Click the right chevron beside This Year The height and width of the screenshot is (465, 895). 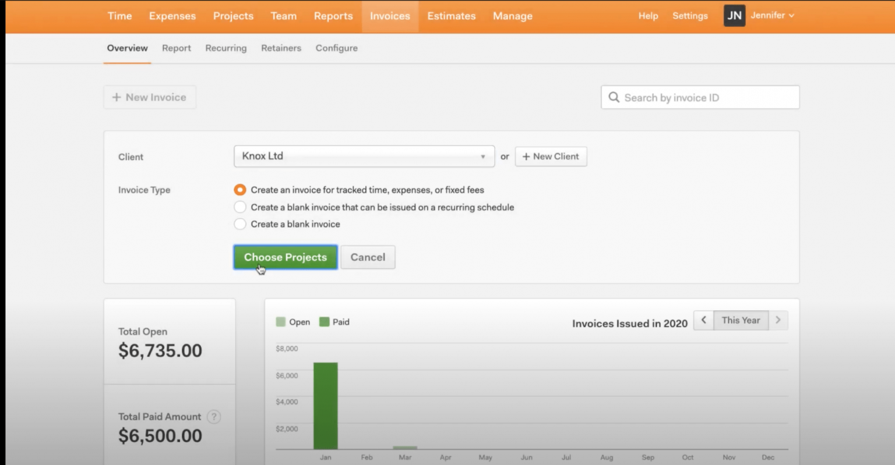[x=778, y=320]
